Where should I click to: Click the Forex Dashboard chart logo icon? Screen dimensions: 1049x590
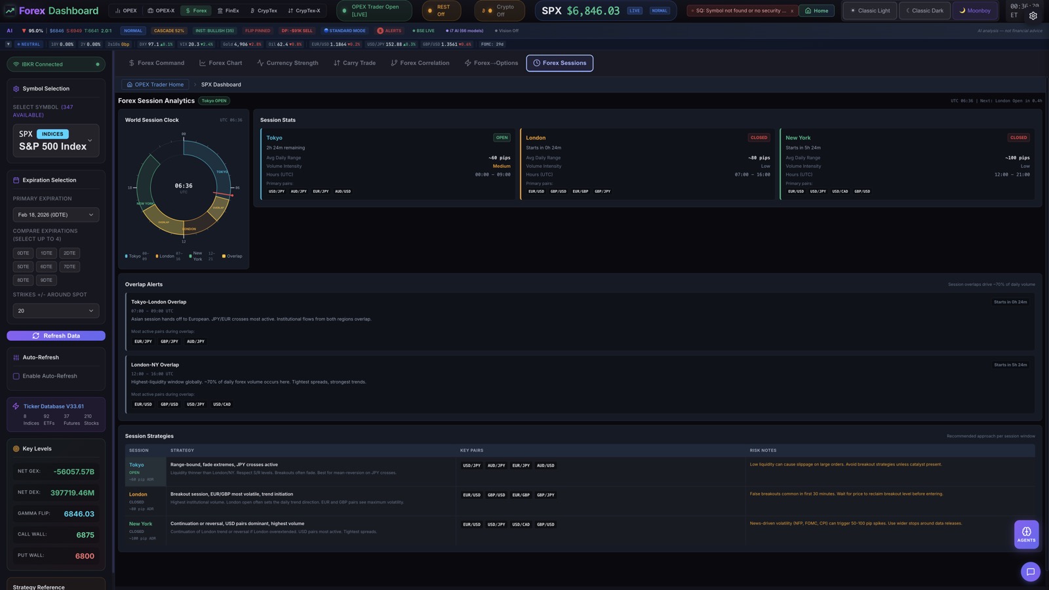pyautogui.click(x=10, y=10)
